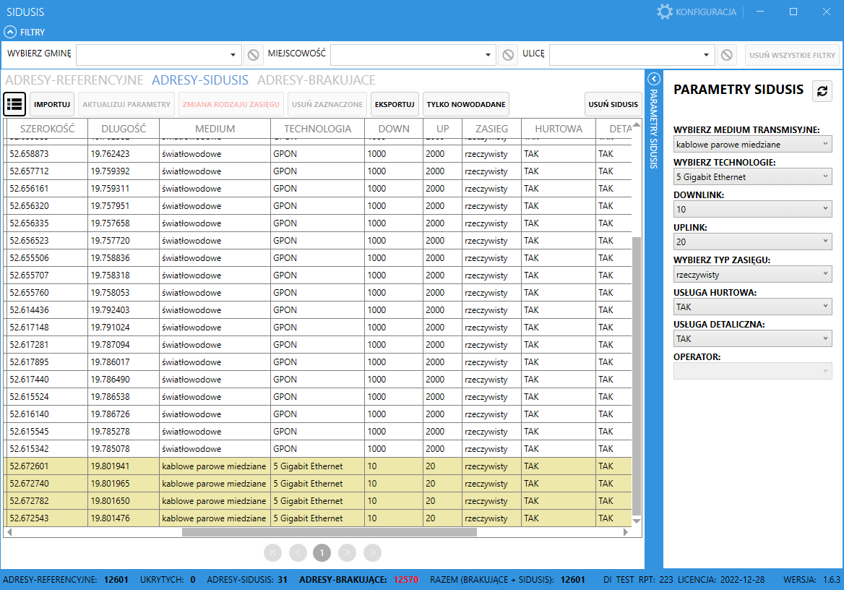Image resolution: width=844 pixels, height=590 pixels.
Task: Click the horizontal scrollbar under the table
Action: [329, 532]
